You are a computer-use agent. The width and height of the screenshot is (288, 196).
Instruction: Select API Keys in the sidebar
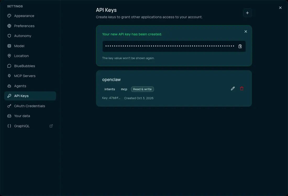pos(30,96)
